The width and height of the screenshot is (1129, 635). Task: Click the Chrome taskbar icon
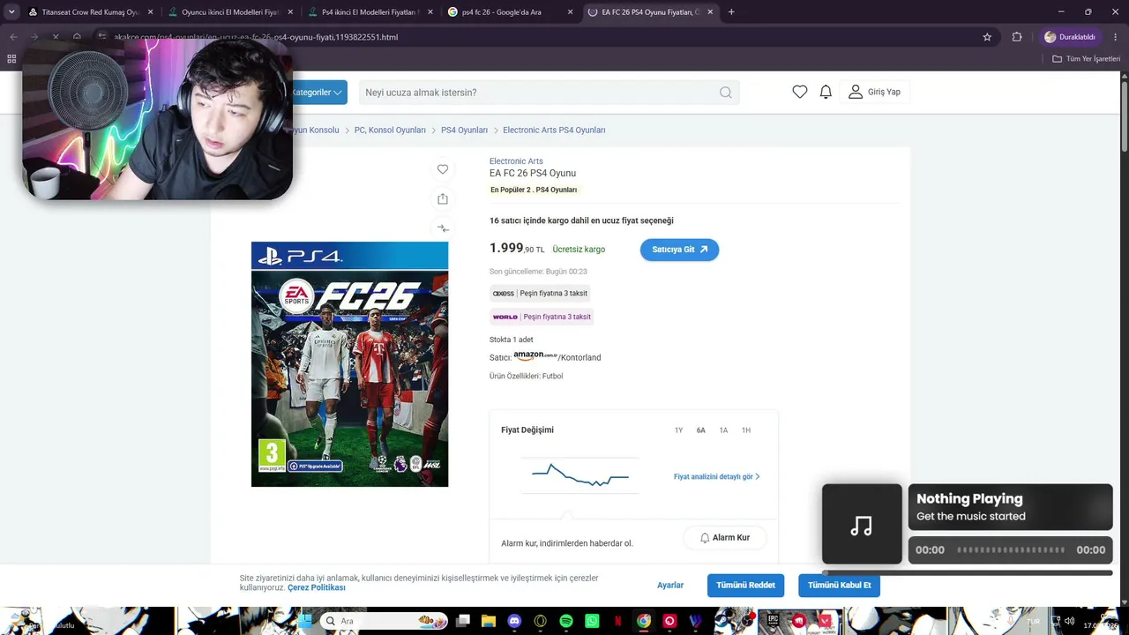pos(644,621)
